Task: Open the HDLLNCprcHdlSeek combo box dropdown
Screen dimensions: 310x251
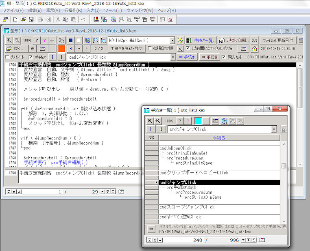Action: (x=172, y=41)
